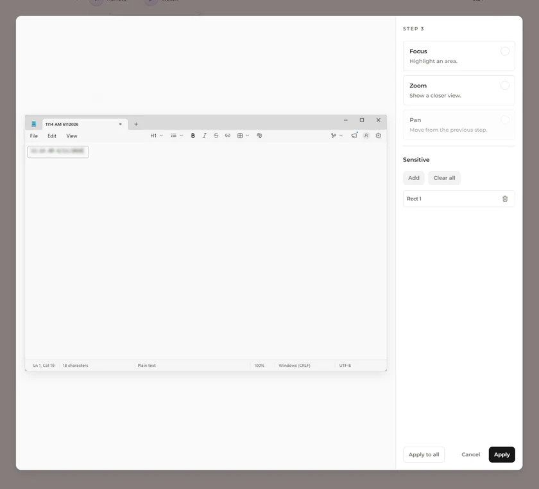Delete Rect 1 with the trash icon
539x489 pixels.
click(504, 199)
